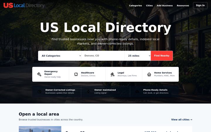Go to Add Business page
The image size is (211, 132).
point(165,6)
